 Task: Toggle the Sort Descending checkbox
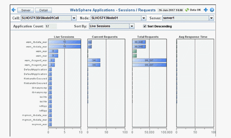click(x=145, y=26)
